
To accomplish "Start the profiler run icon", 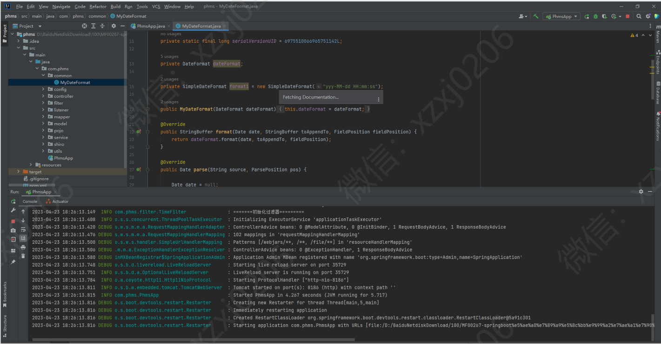I will click(615, 16).
